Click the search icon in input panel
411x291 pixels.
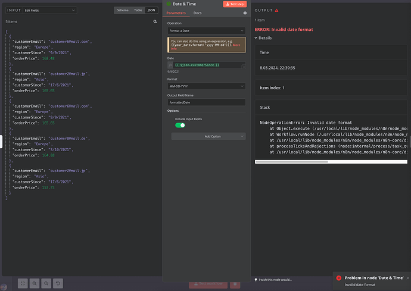tap(155, 21)
